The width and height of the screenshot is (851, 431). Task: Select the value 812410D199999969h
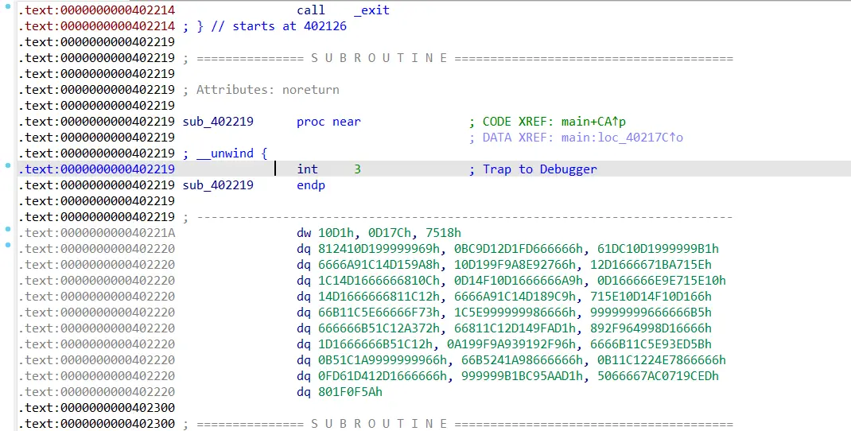[379, 249]
